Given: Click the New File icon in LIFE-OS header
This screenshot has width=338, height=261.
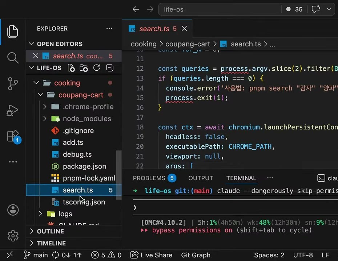Looking at the screenshot, I should (71, 68).
